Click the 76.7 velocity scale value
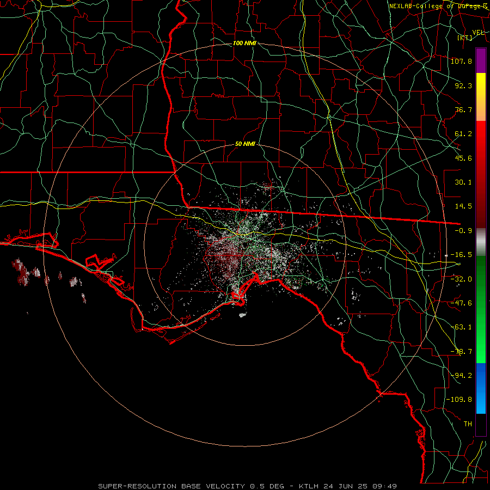 pyautogui.click(x=463, y=109)
